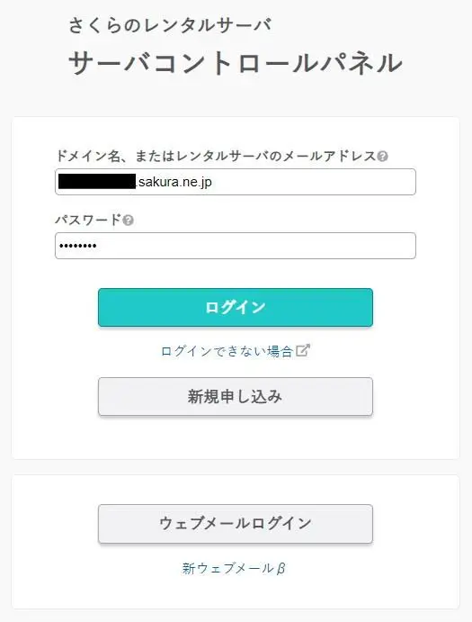472x622 pixels.
Task: Click the domain name input field
Action: 236,182
